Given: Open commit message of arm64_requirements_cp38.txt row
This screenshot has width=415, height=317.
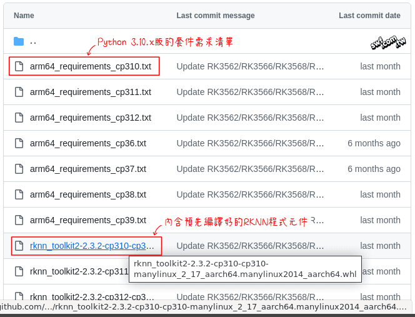Looking at the screenshot, I should pyautogui.click(x=250, y=194).
